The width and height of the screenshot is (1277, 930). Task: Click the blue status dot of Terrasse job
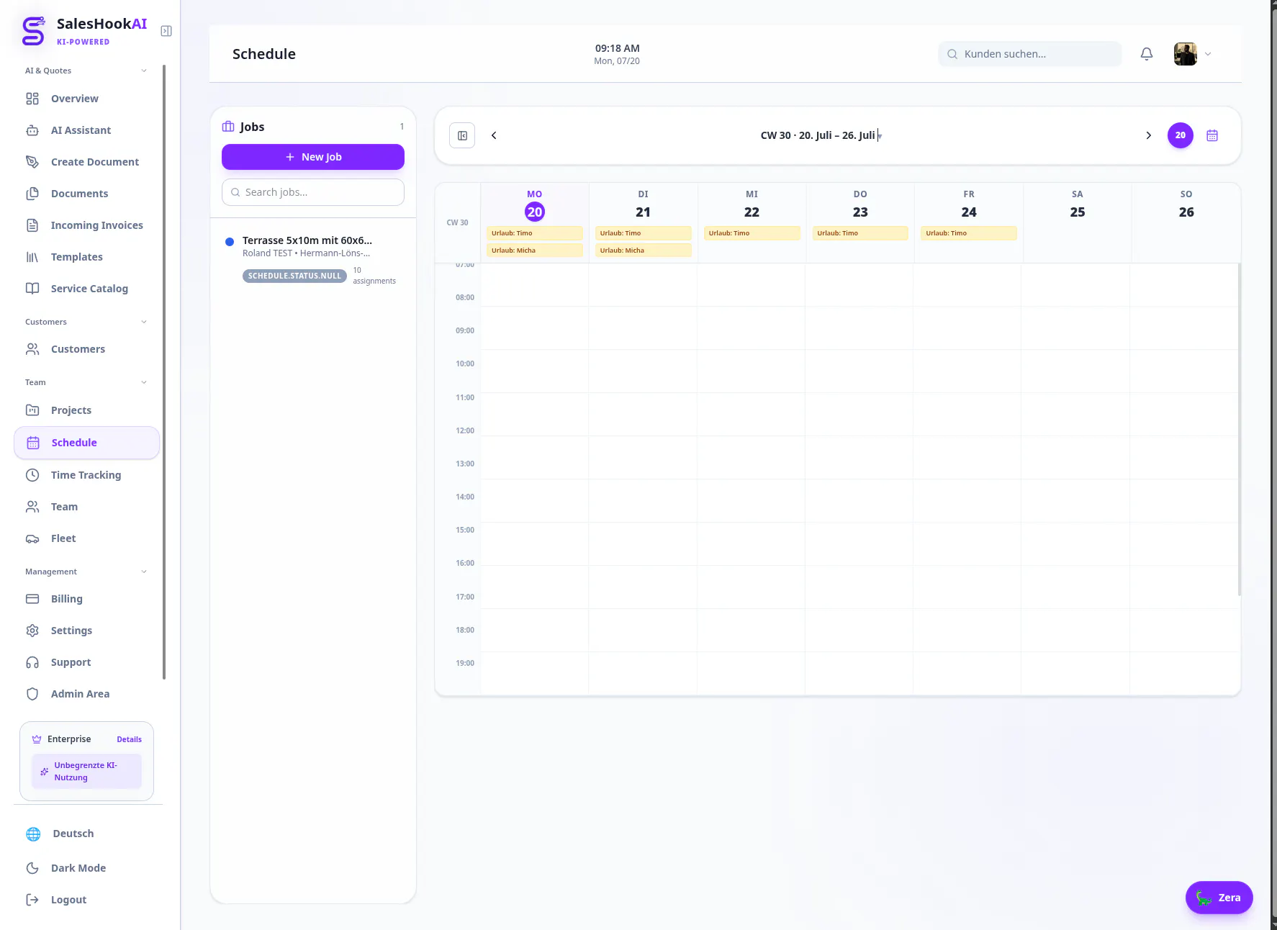click(230, 242)
